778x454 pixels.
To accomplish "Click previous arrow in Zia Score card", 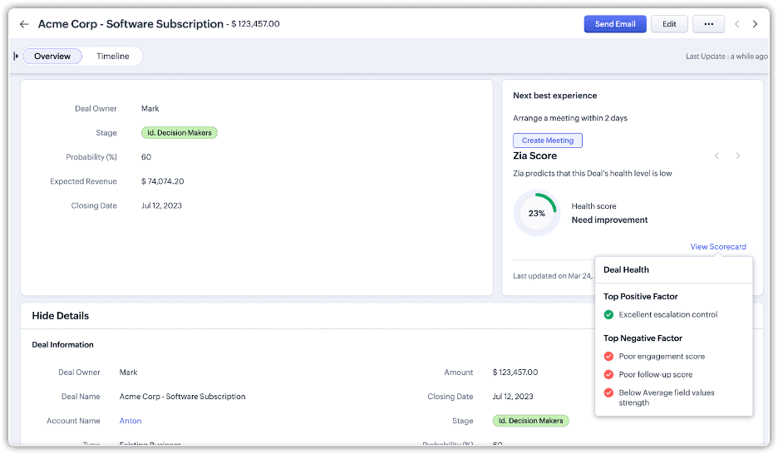I will coord(718,155).
